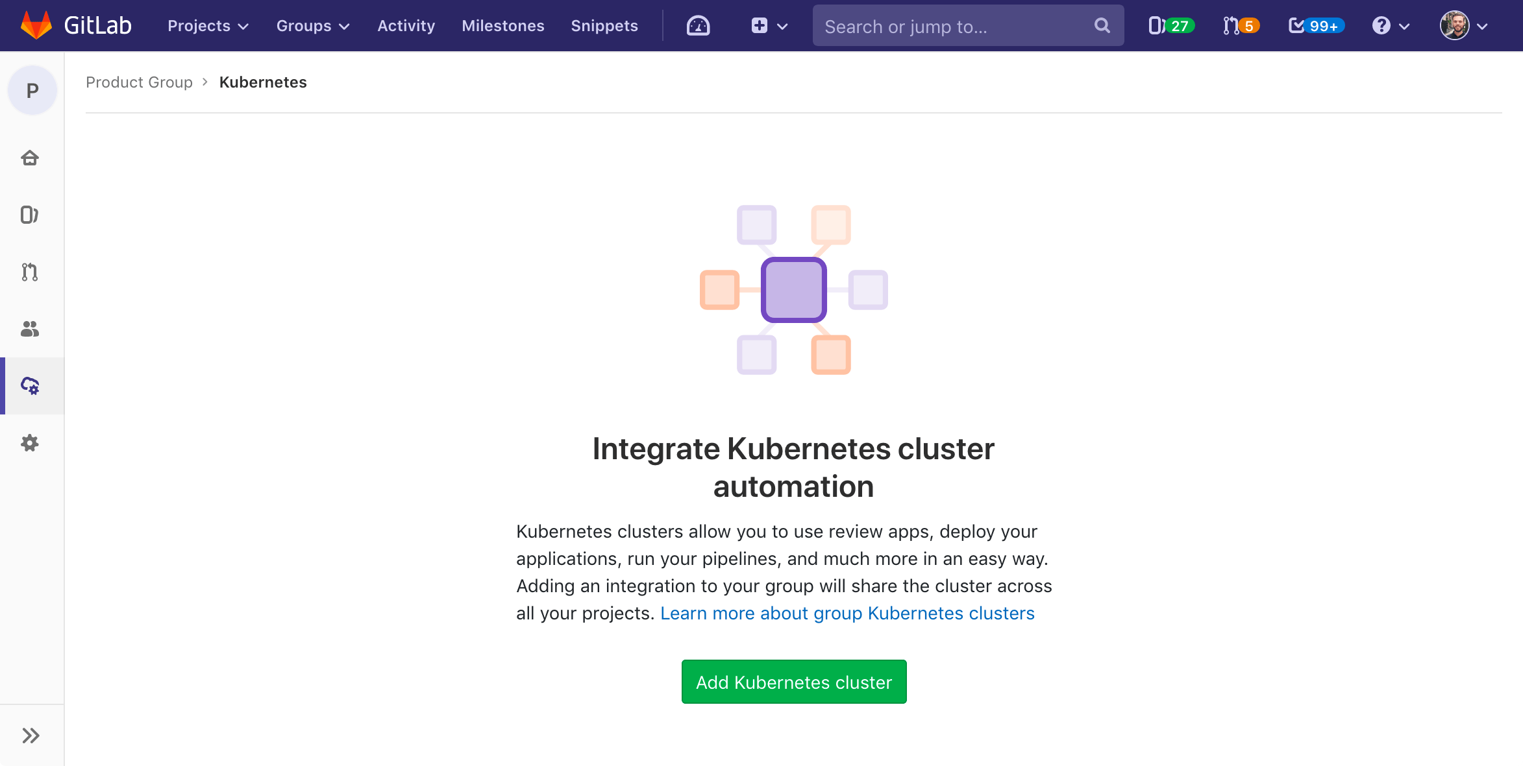Viewport: 1523px width, 766px height.
Task: Open Learn more about group Kubernetes clusters
Action: coord(847,613)
